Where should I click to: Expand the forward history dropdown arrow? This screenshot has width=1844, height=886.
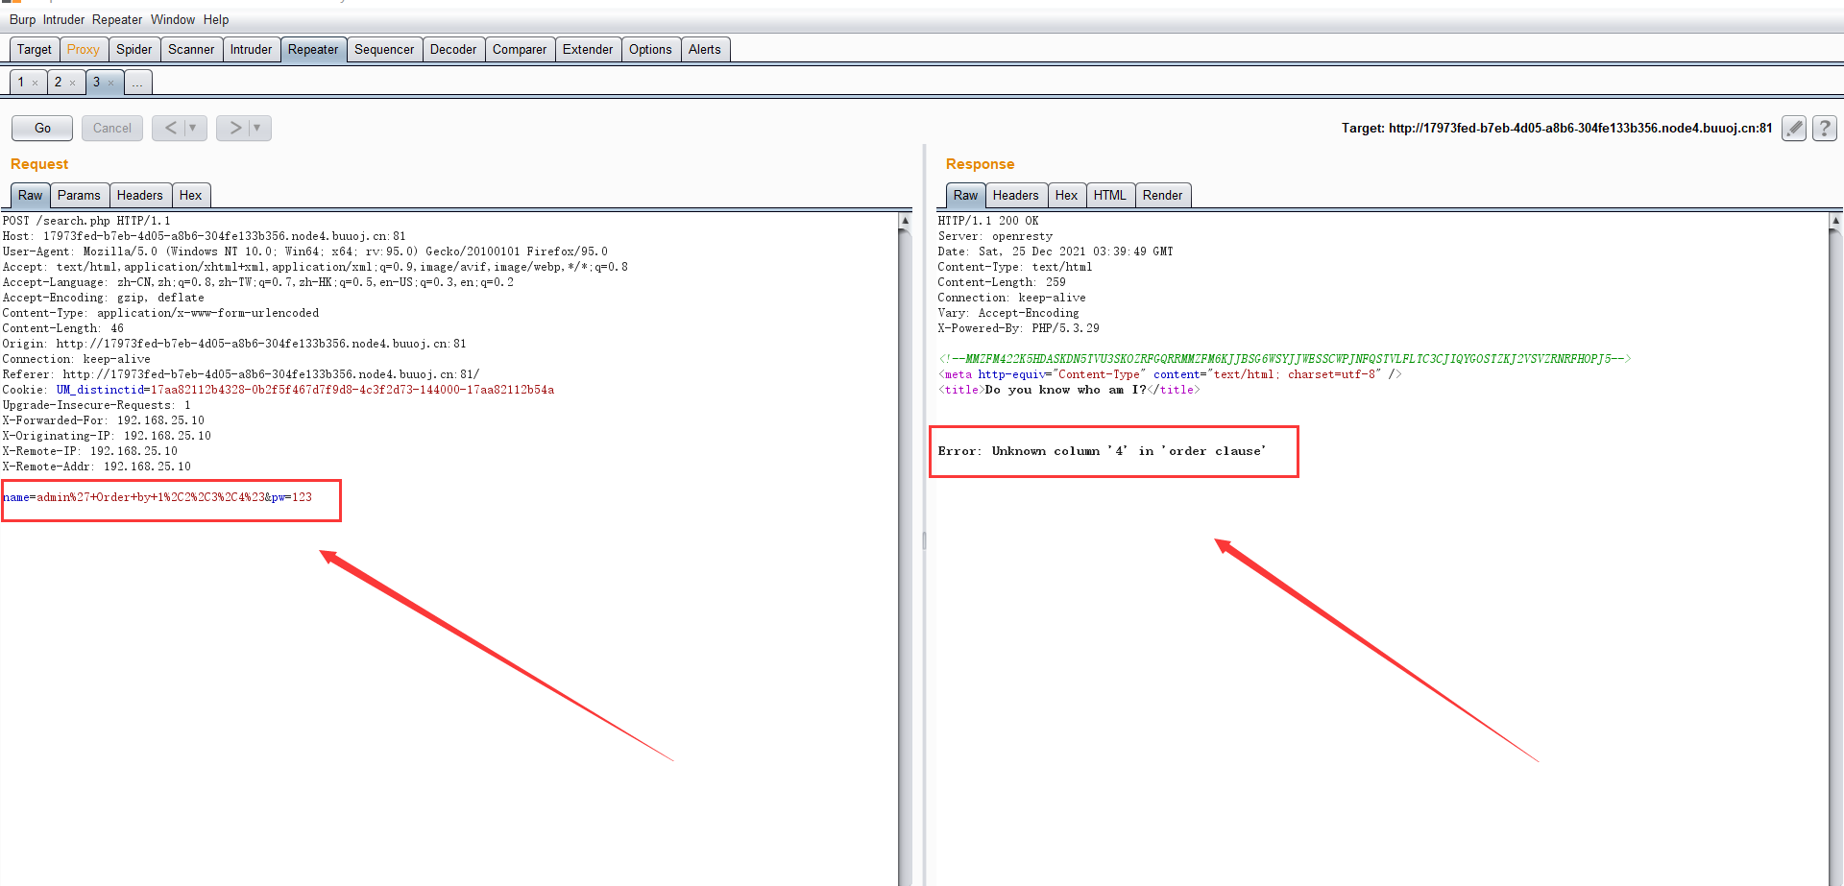257,128
